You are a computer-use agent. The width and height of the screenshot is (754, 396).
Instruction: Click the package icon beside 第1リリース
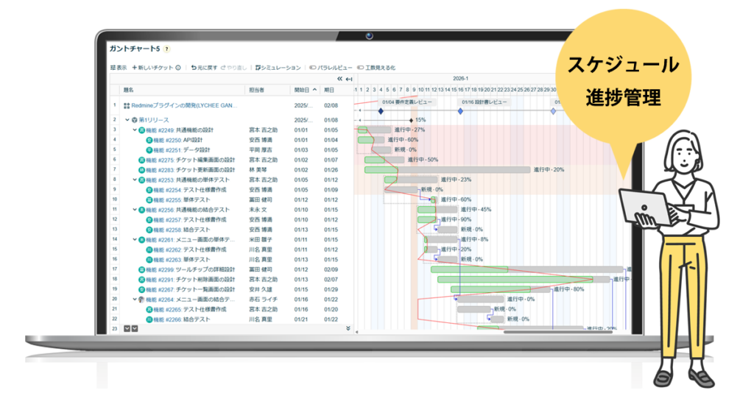[135, 120]
